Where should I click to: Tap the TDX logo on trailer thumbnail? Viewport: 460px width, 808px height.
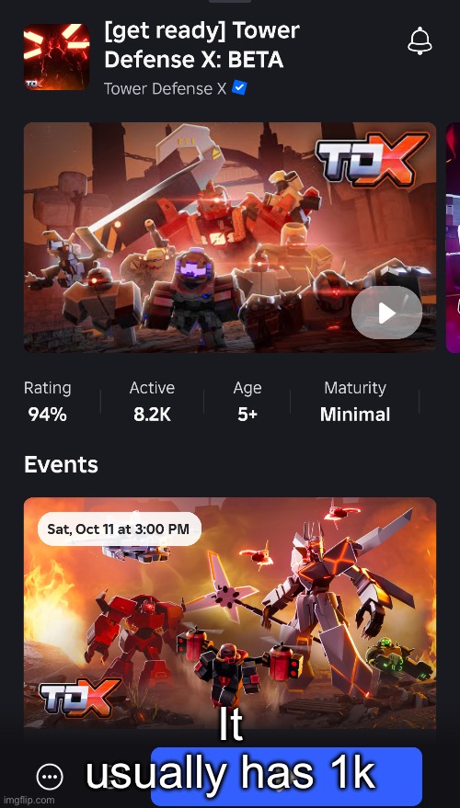point(373,158)
